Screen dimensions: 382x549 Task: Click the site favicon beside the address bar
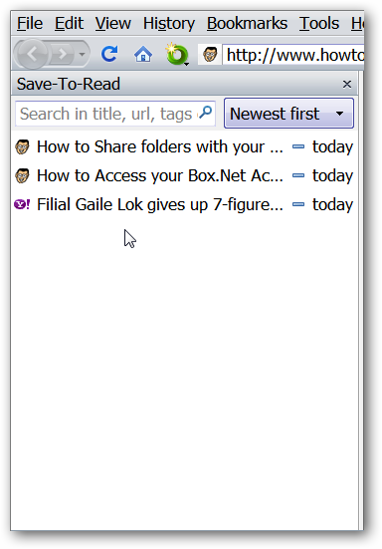point(210,55)
